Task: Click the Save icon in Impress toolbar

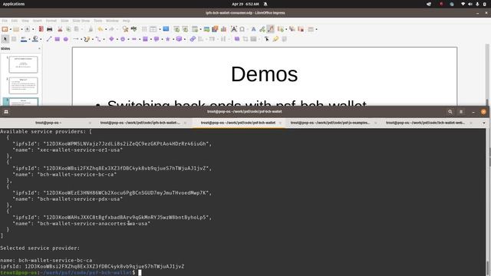Action: point(28,29)
